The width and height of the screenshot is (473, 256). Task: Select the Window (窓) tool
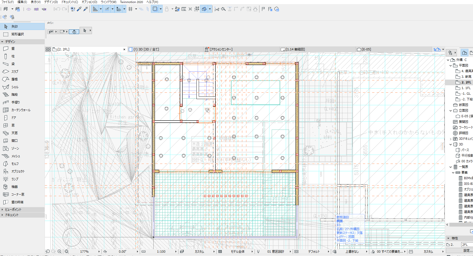pyautogui.click(x=22, y=125)
